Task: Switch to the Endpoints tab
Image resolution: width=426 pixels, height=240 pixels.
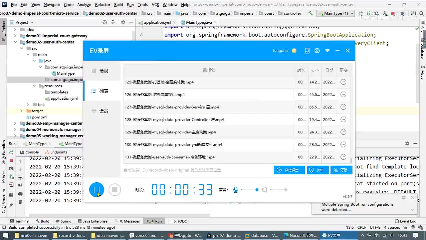Action: pyautogui.click(x=56, y=152)
